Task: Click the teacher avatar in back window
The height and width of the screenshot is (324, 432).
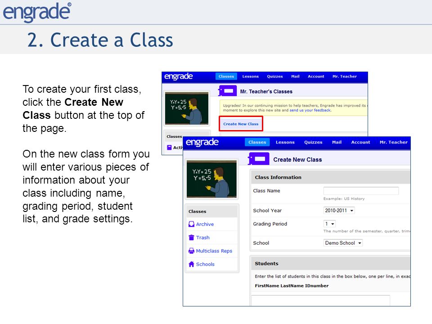Action: point(186,108)
